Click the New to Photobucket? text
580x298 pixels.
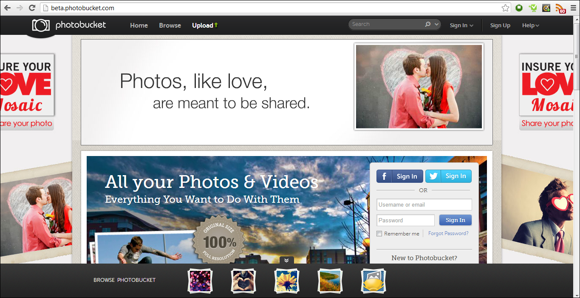tap(424, 258)
